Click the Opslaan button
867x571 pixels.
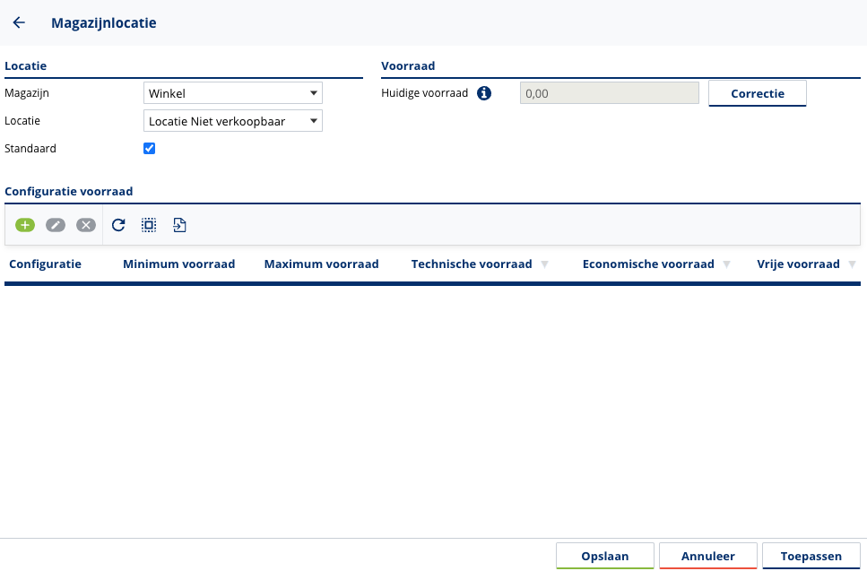[604, 556]
